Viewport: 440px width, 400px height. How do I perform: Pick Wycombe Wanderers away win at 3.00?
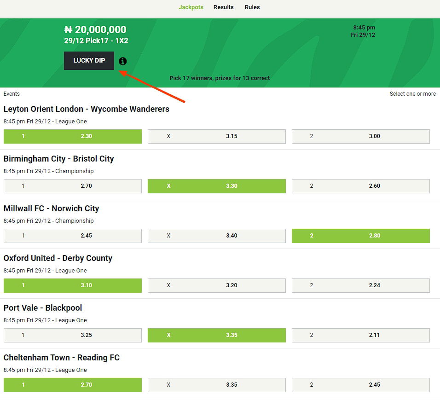click(x=360, y=136)
